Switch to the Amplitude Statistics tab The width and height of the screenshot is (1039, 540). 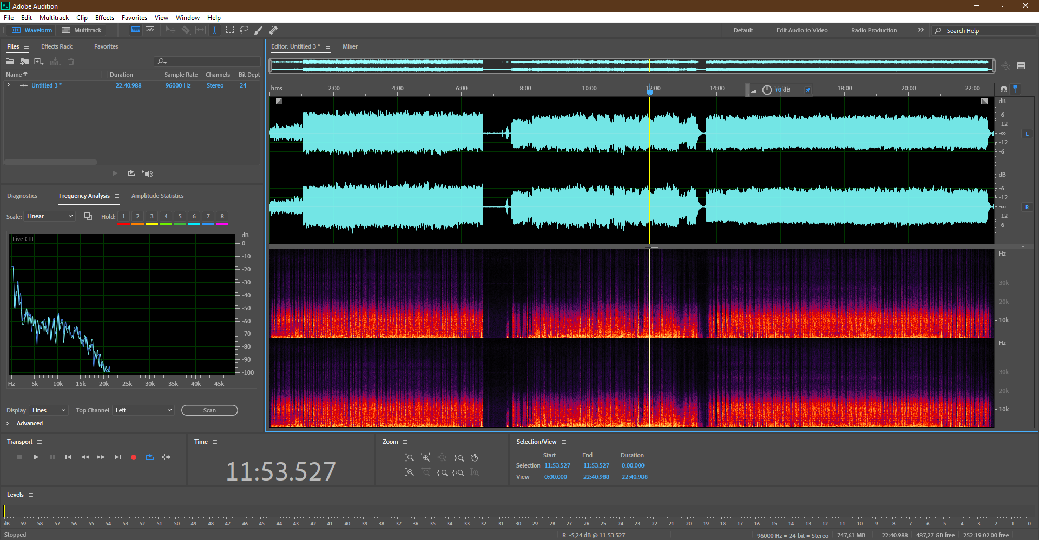[157, 196]
